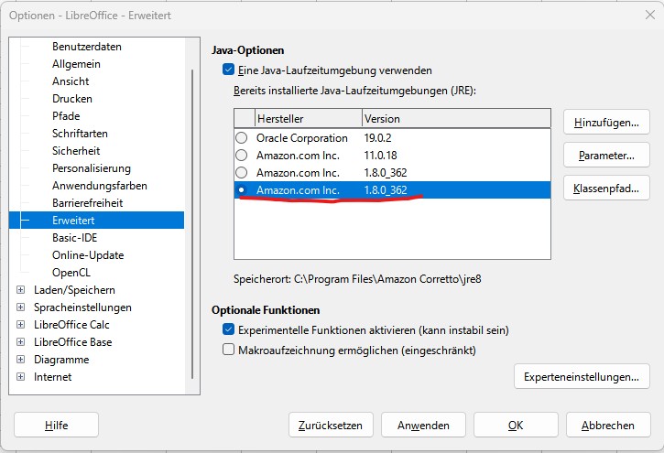The image size is (664, 453).
Task: Click the Zurücksetzen button
Action: point(331,425)
